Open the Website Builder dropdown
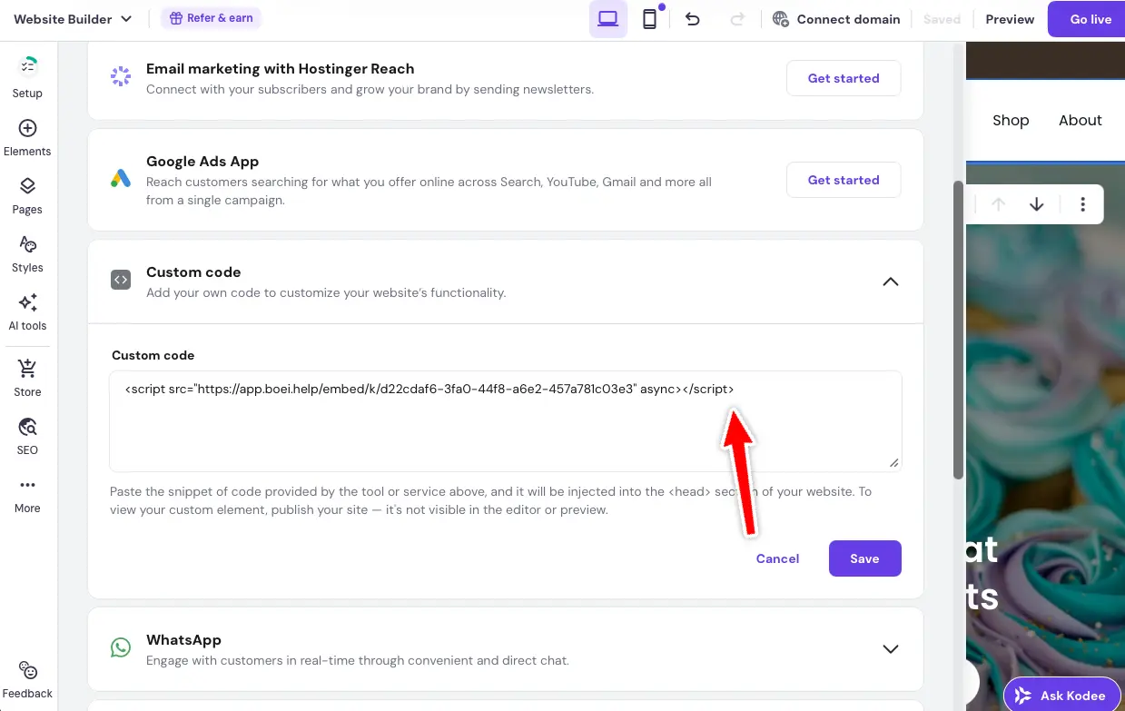Image resolution: width=1125 pixels, height=711 pixels. point(73,18)
